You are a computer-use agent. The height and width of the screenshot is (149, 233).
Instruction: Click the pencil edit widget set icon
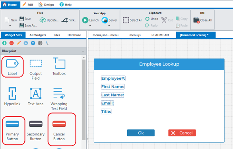click(x=19, y=43)
